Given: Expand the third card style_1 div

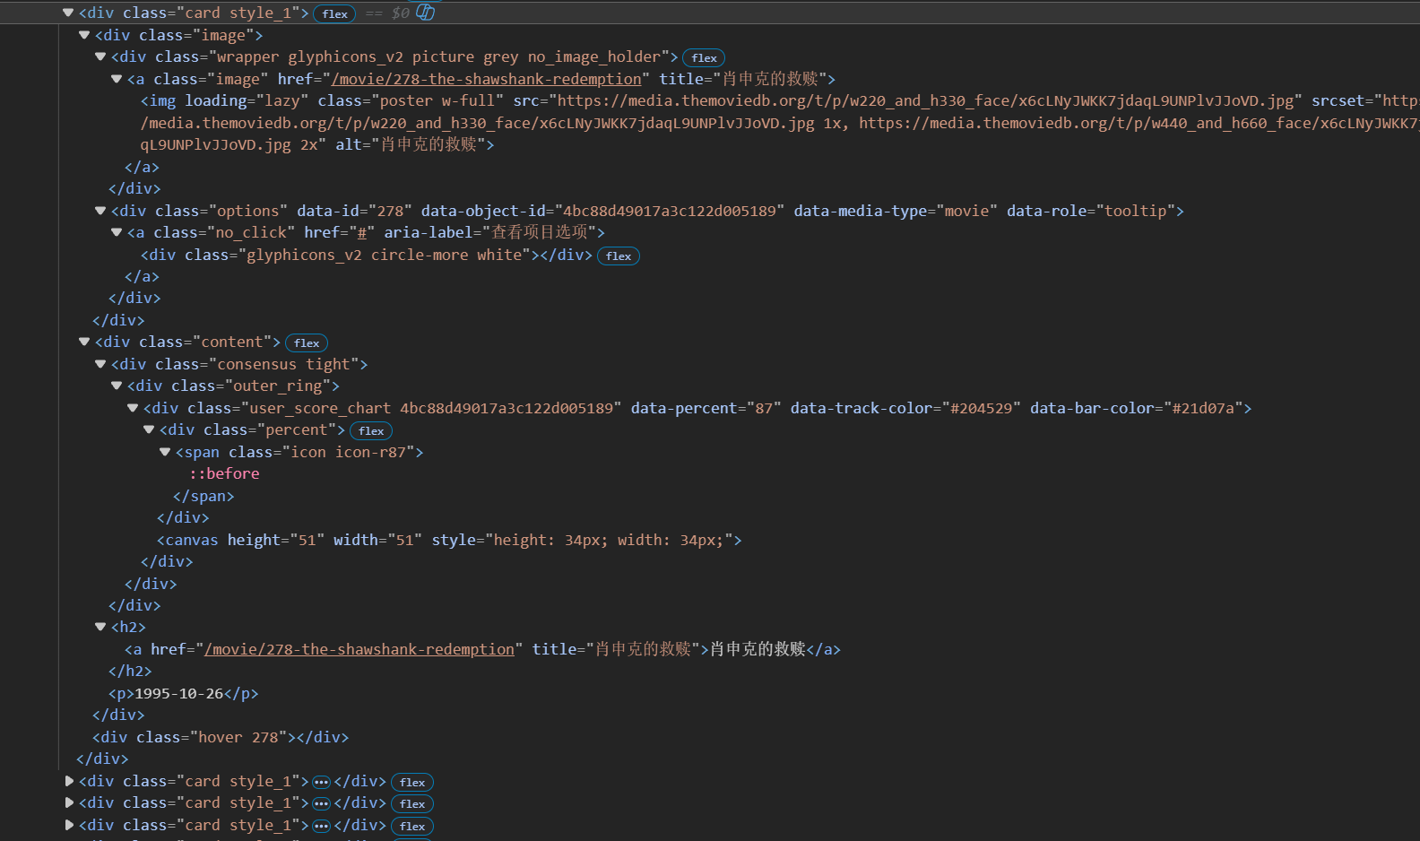Looking at the screenshot, I should click(x=69, y=802).
